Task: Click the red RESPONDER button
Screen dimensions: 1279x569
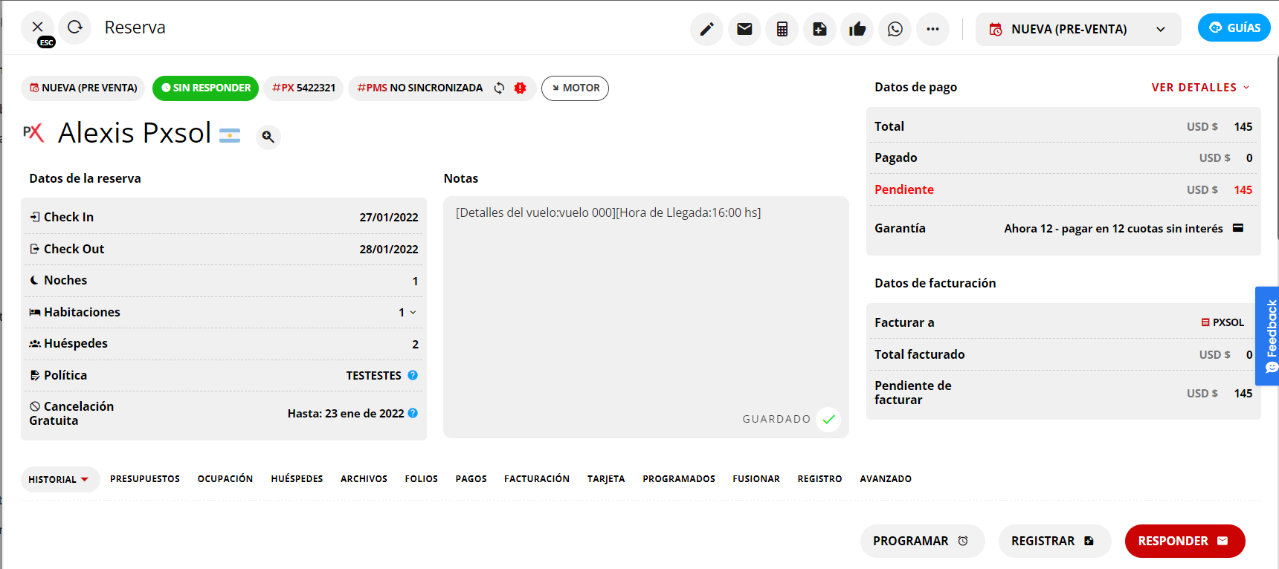Action: [1184, 541]
